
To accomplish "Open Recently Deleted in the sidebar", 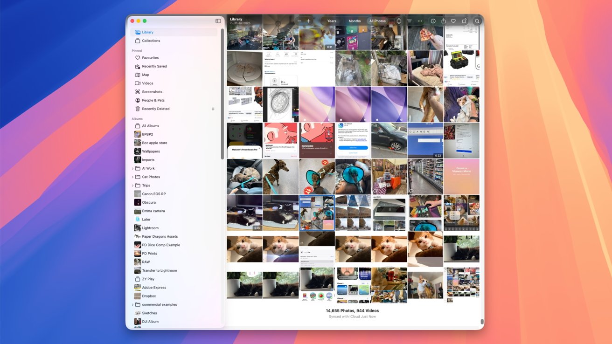I will click(155, 109).
